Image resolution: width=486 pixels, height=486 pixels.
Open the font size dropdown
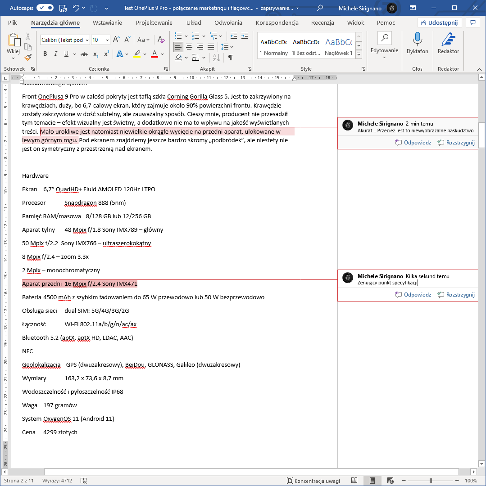point(107,40)
